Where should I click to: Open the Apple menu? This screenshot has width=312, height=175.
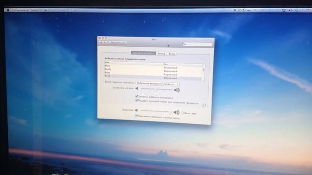click(8, 10)
